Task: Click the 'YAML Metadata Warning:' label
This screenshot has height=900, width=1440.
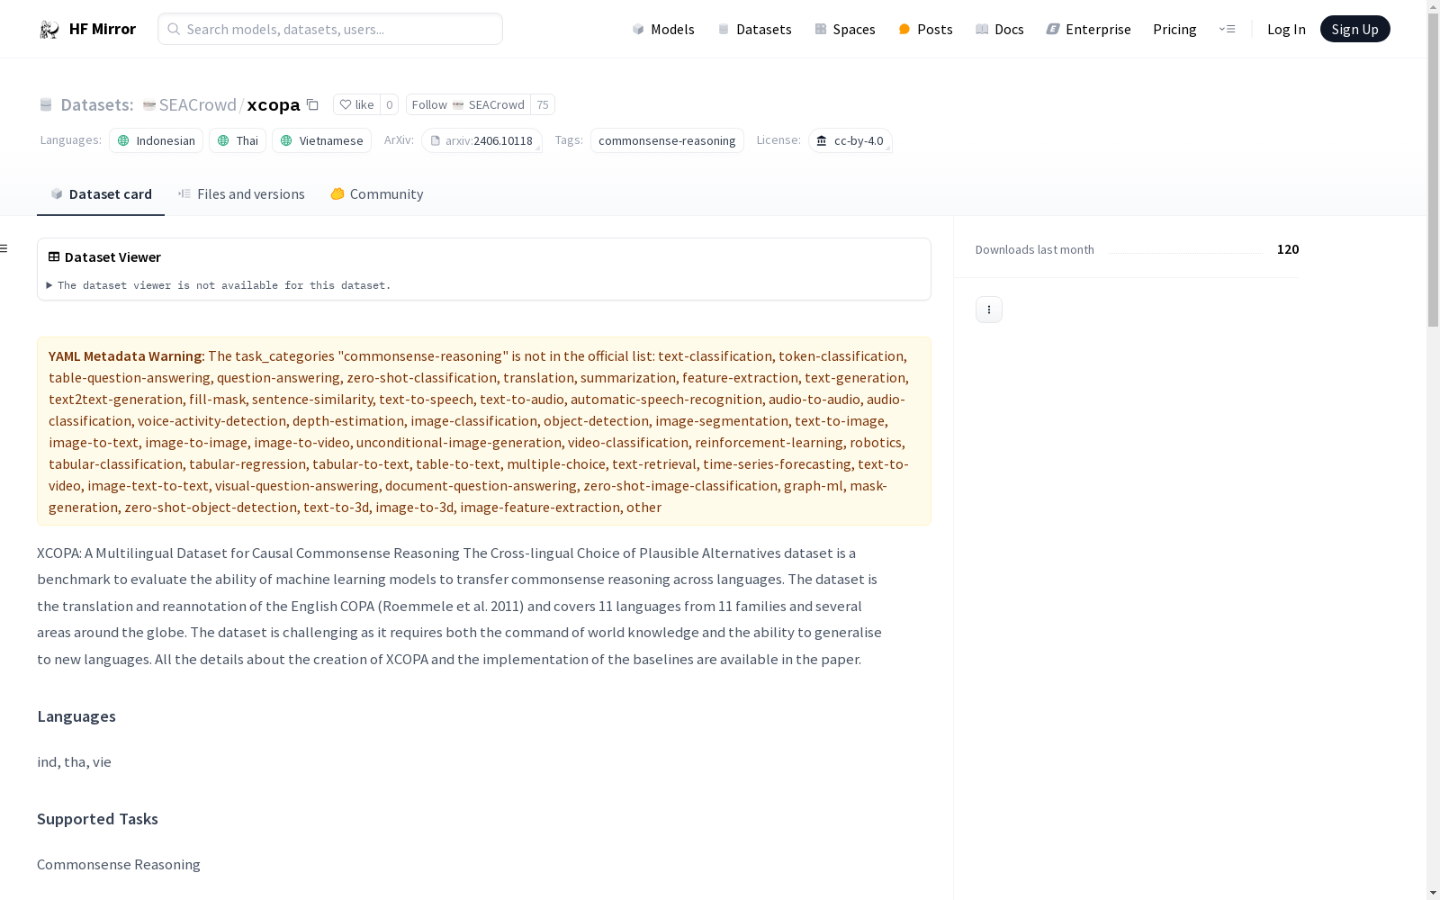Action: click(x=127, y=356)
